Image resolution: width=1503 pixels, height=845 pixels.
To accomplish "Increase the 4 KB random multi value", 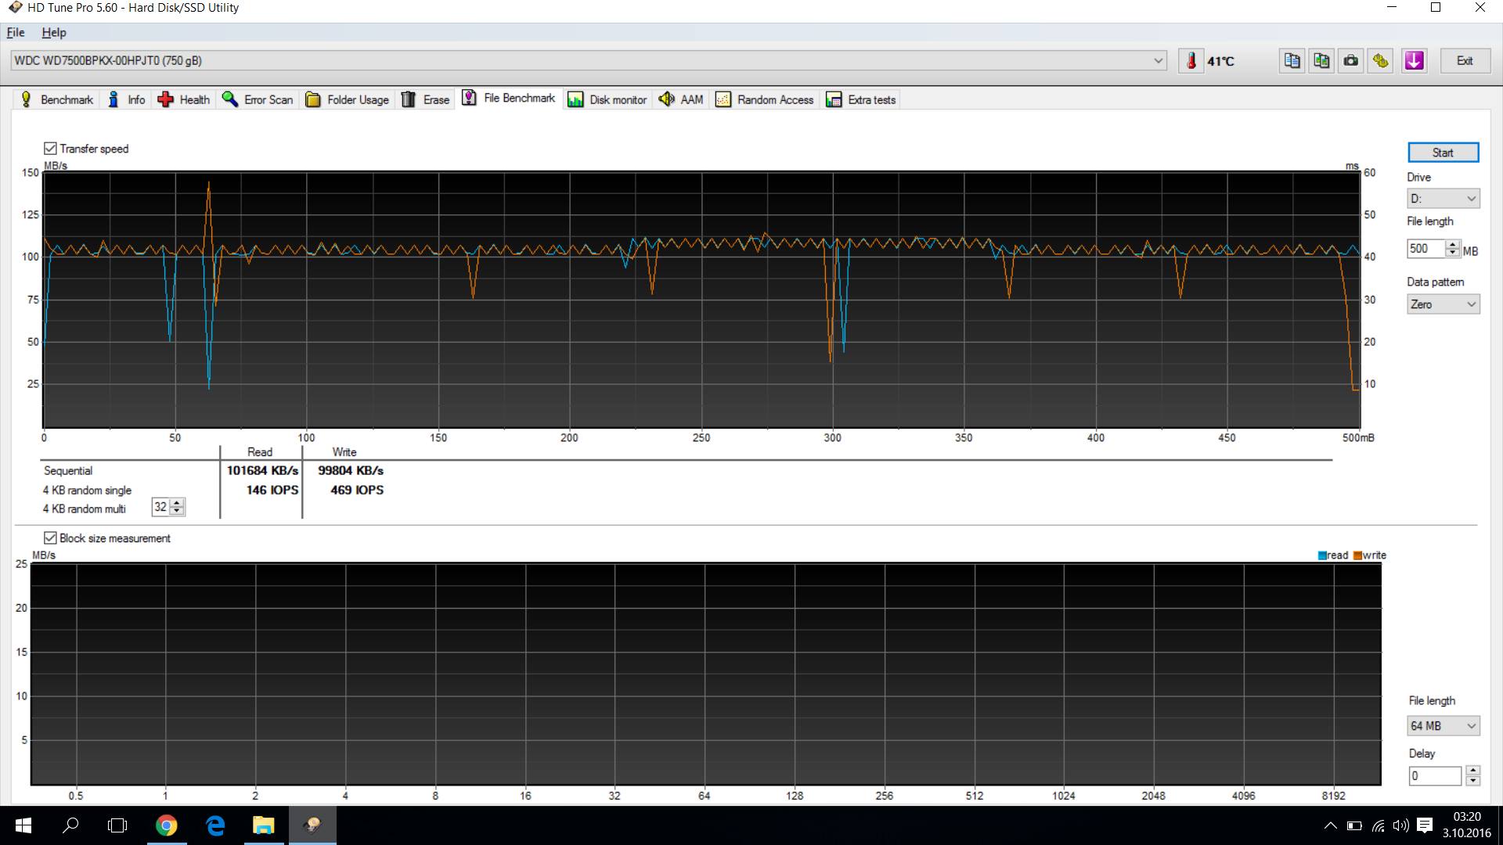I will click(x=177, y=503).
